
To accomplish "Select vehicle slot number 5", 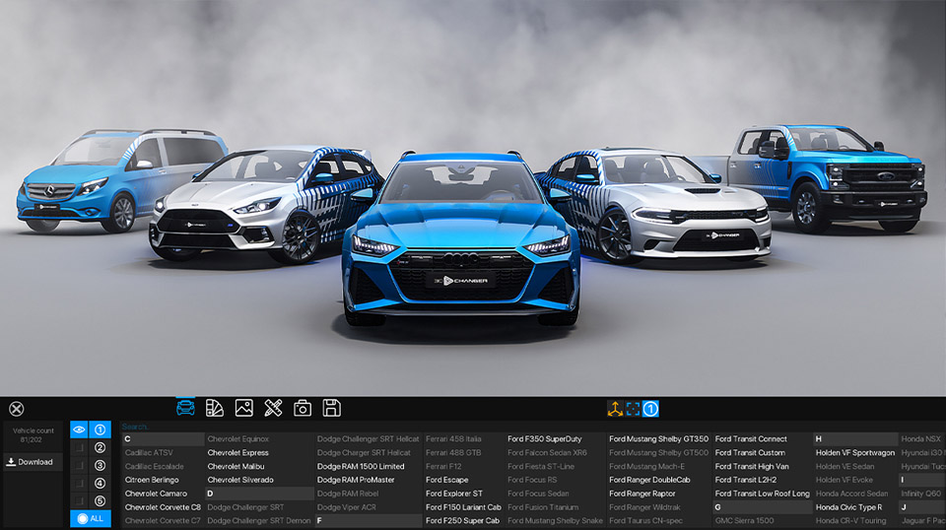I will coord(100,500).
